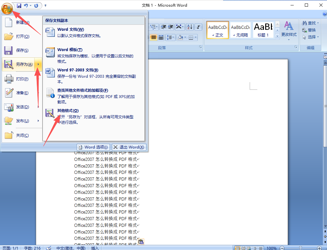Click the Distributed alignment icon
The width and height of the screenshot is (327, 250).
tap(161, 37)
